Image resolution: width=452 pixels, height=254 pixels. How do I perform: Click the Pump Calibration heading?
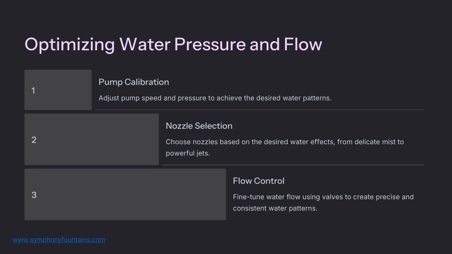pos(134,82)
